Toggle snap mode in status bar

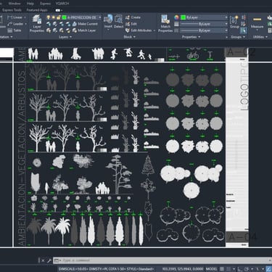228,269
